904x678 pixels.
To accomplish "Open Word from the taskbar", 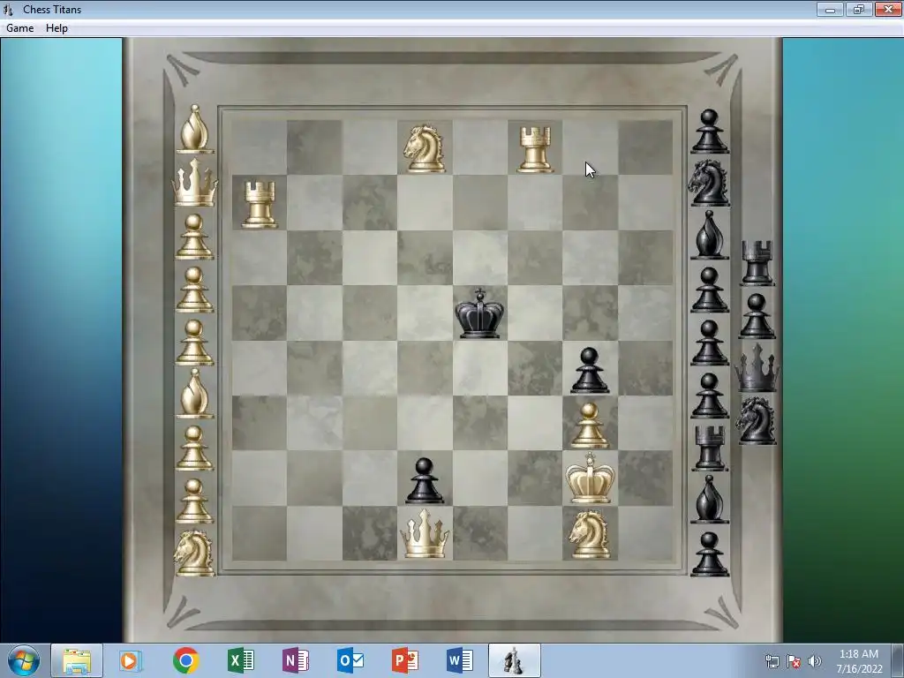I will pos(459,660).
